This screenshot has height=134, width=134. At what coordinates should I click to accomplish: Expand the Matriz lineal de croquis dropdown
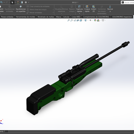53,10
